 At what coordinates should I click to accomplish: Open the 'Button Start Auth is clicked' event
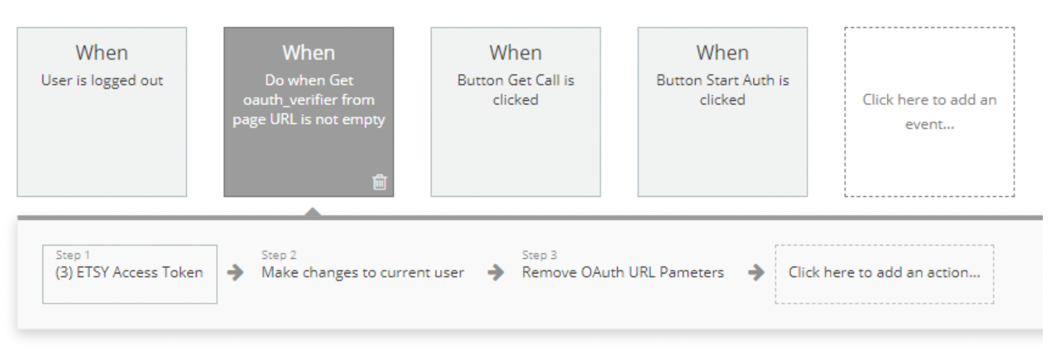pyautogui.click(x=723, y=112)
